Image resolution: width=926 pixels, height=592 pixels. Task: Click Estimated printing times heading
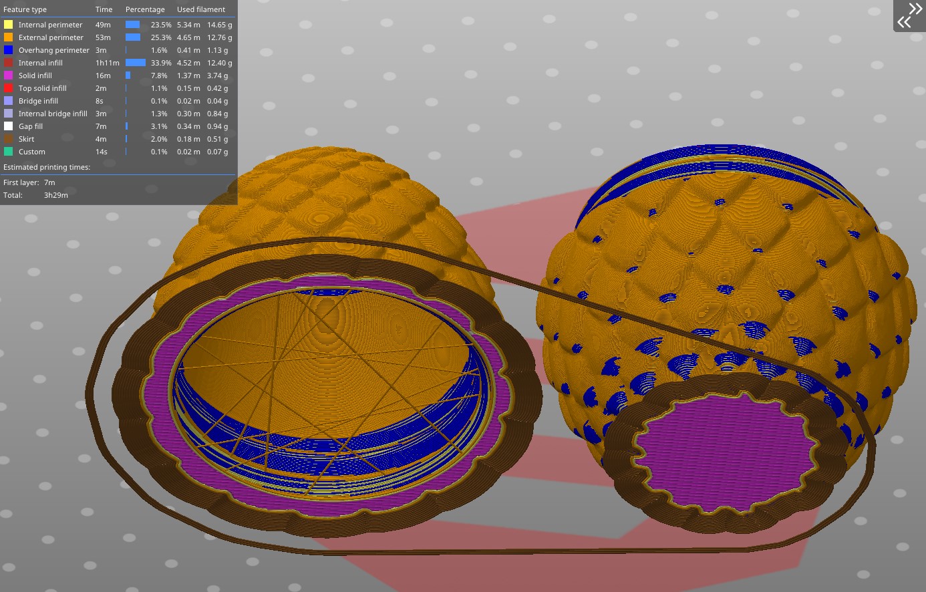tap(47, 167)
